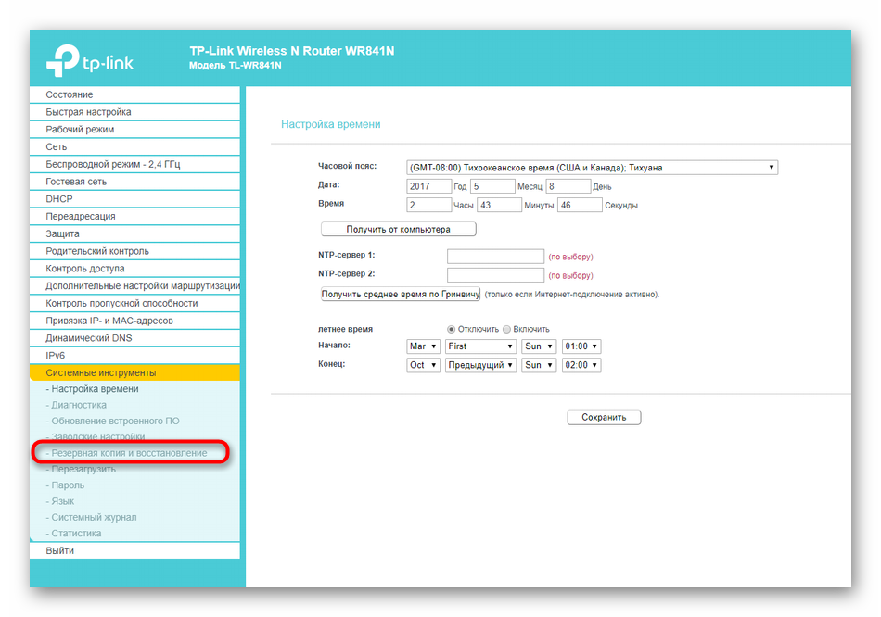Screen dimensions: 881x617
Task: Go to 'Резервная копия и восстановление'
Action: tap(129, 453)
